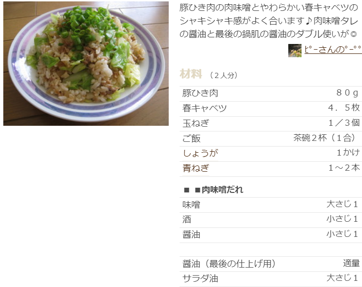Click the 材料 section heading

tap(191, 74)
